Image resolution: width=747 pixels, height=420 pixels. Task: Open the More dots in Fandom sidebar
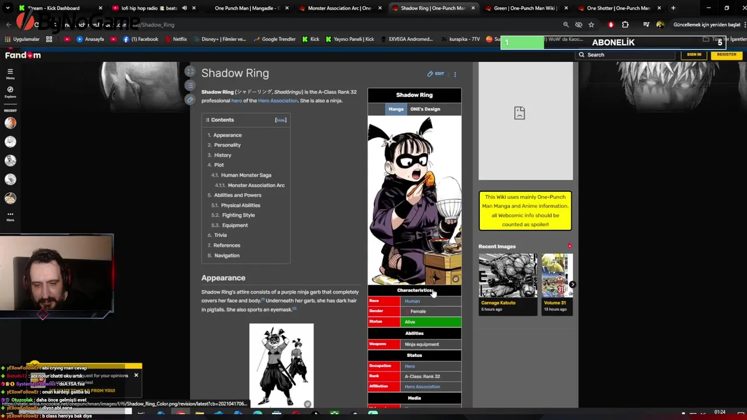[10, 216]
